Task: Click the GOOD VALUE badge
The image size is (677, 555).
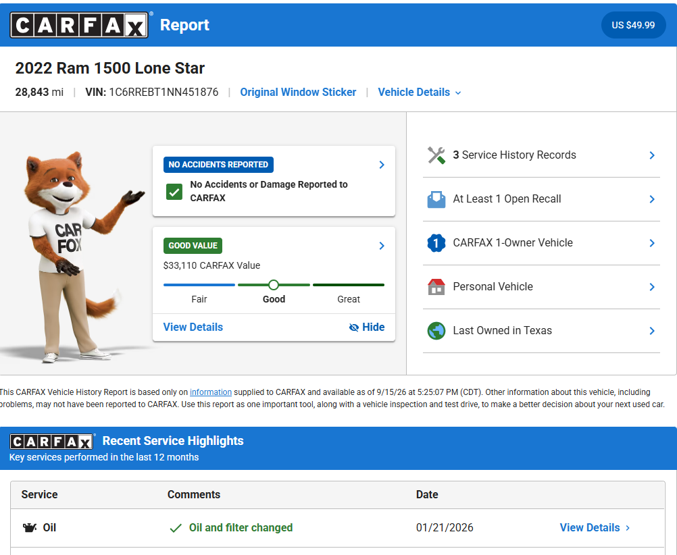Action: click(193, 246)
